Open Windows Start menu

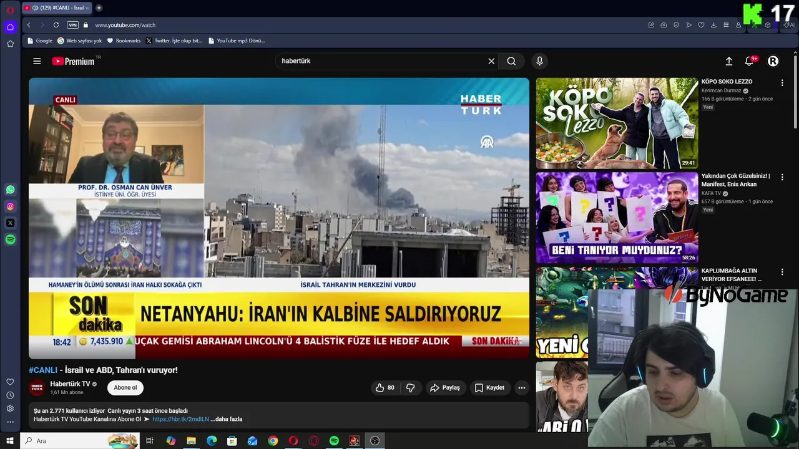tap(9, 441)
